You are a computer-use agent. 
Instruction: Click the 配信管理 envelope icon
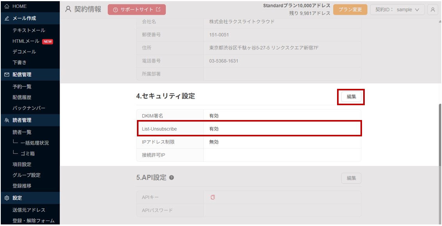coord(7,74)
